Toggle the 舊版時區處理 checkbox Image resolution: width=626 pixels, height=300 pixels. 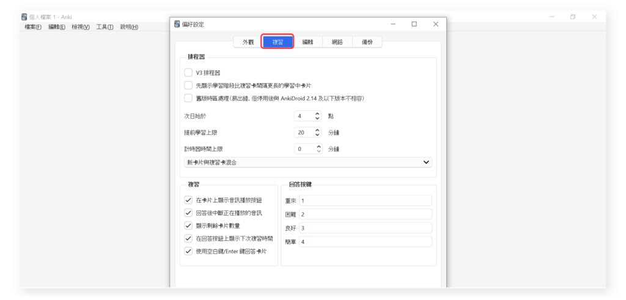188,98
